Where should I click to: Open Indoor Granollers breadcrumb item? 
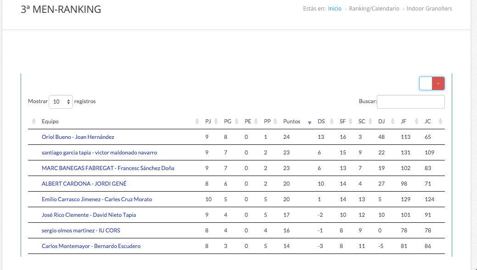click(x=429, y=9)
